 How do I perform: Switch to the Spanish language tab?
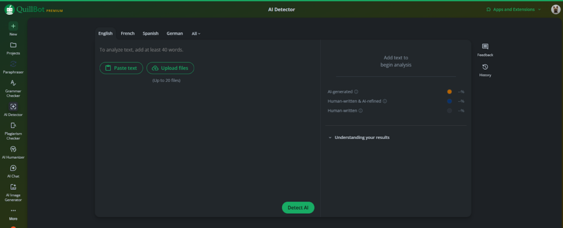[x=150, y=34]
